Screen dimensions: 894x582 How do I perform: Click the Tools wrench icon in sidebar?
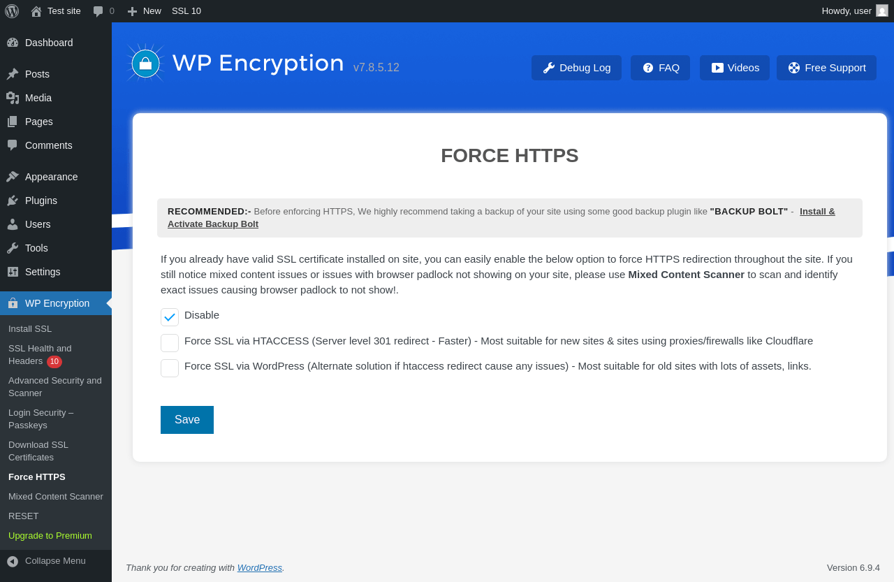13,248
